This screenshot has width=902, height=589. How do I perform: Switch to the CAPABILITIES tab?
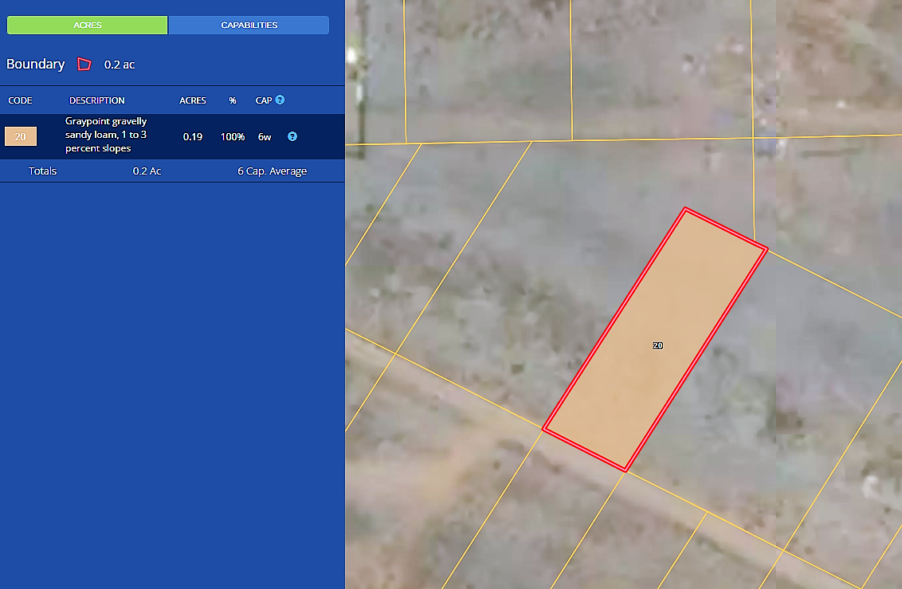[x=249, y=26]
